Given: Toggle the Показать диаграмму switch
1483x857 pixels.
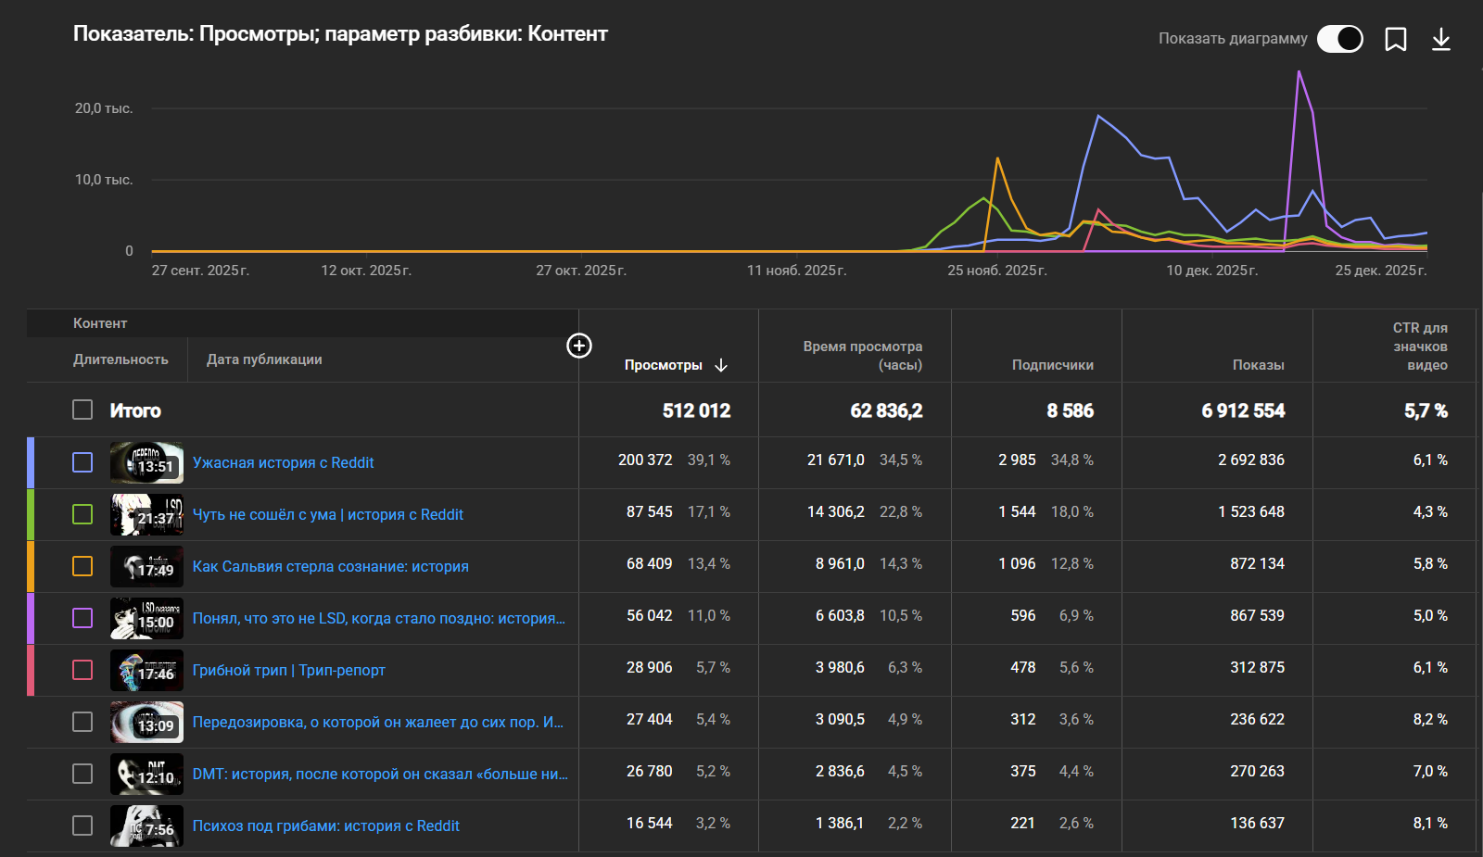Looking at the screenshot, I should point(1339,39).
